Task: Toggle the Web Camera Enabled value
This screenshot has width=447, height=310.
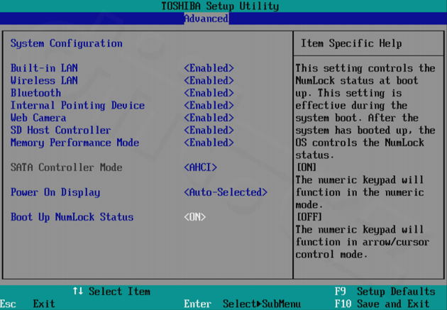Action: 209,118
